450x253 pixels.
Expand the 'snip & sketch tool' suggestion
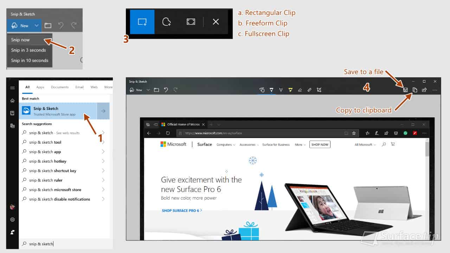[x=103, y=142]
